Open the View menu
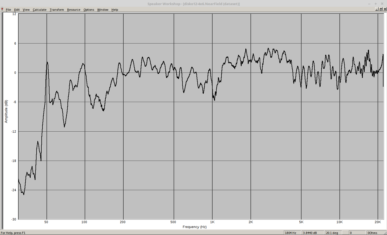Screen dimensions: 387x235 (26, 10)
